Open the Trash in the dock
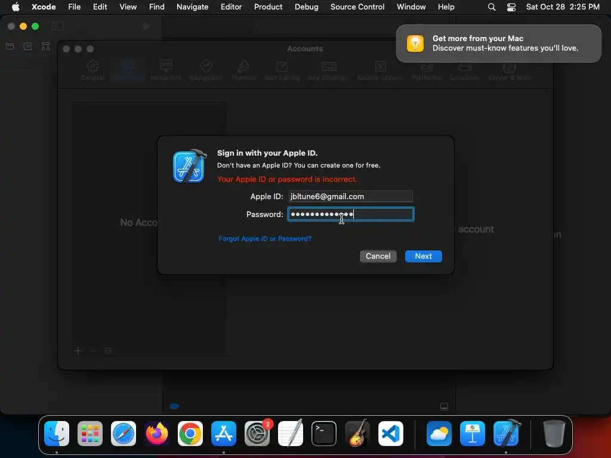Viewport: 611px width, 458px height. [554, 433]
